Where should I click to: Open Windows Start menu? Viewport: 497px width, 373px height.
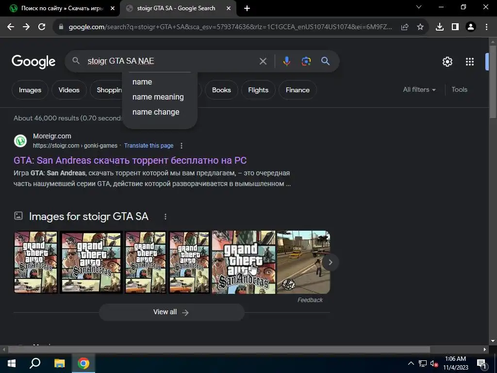[12, 363]
